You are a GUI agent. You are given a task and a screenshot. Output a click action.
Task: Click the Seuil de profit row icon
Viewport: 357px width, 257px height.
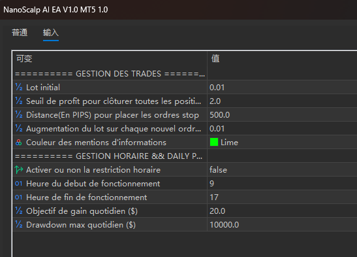click(x=19, y=101)
